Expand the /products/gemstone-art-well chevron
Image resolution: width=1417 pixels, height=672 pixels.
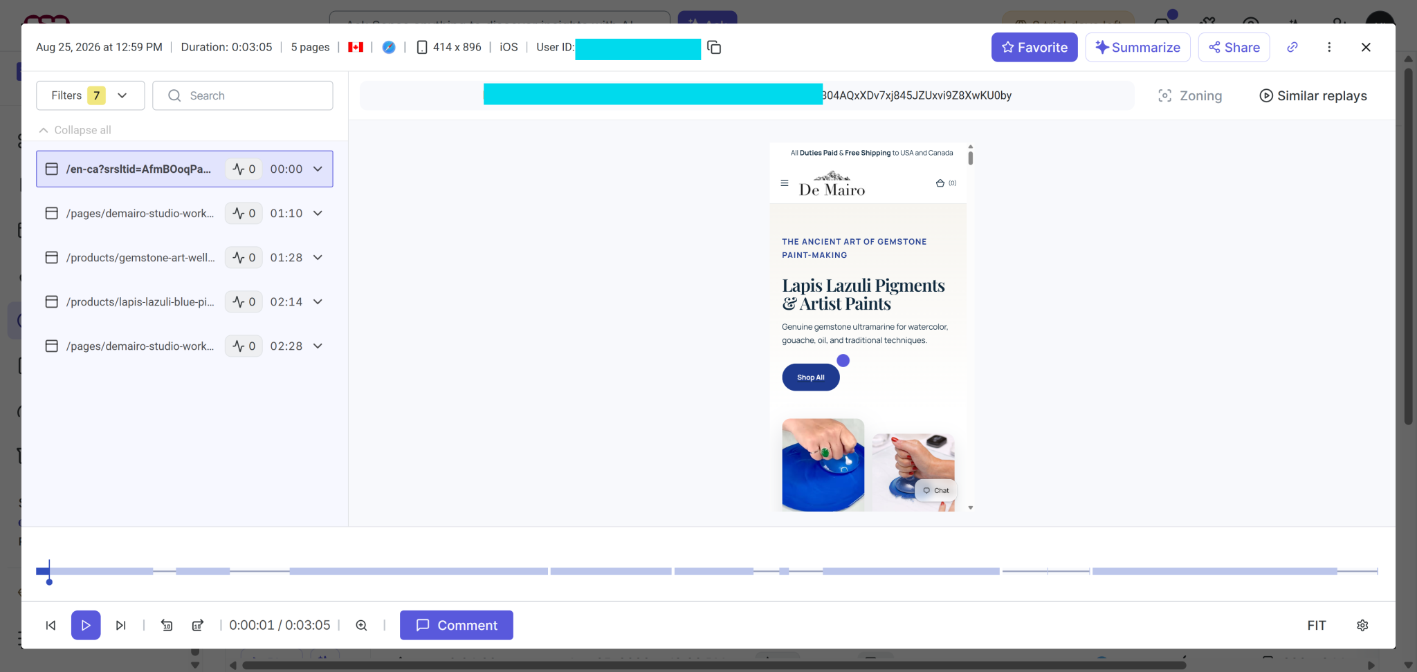coord(318,257)
